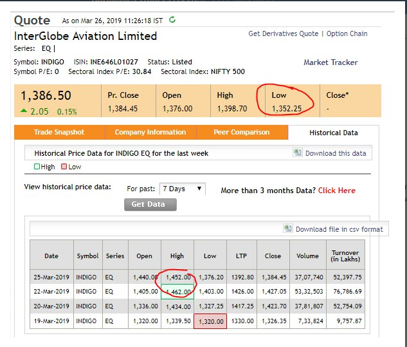The width and height of the screenshot is (407, 347).
Task: Click the ISIN INE646L01027 text
Action: pos(106,62)
